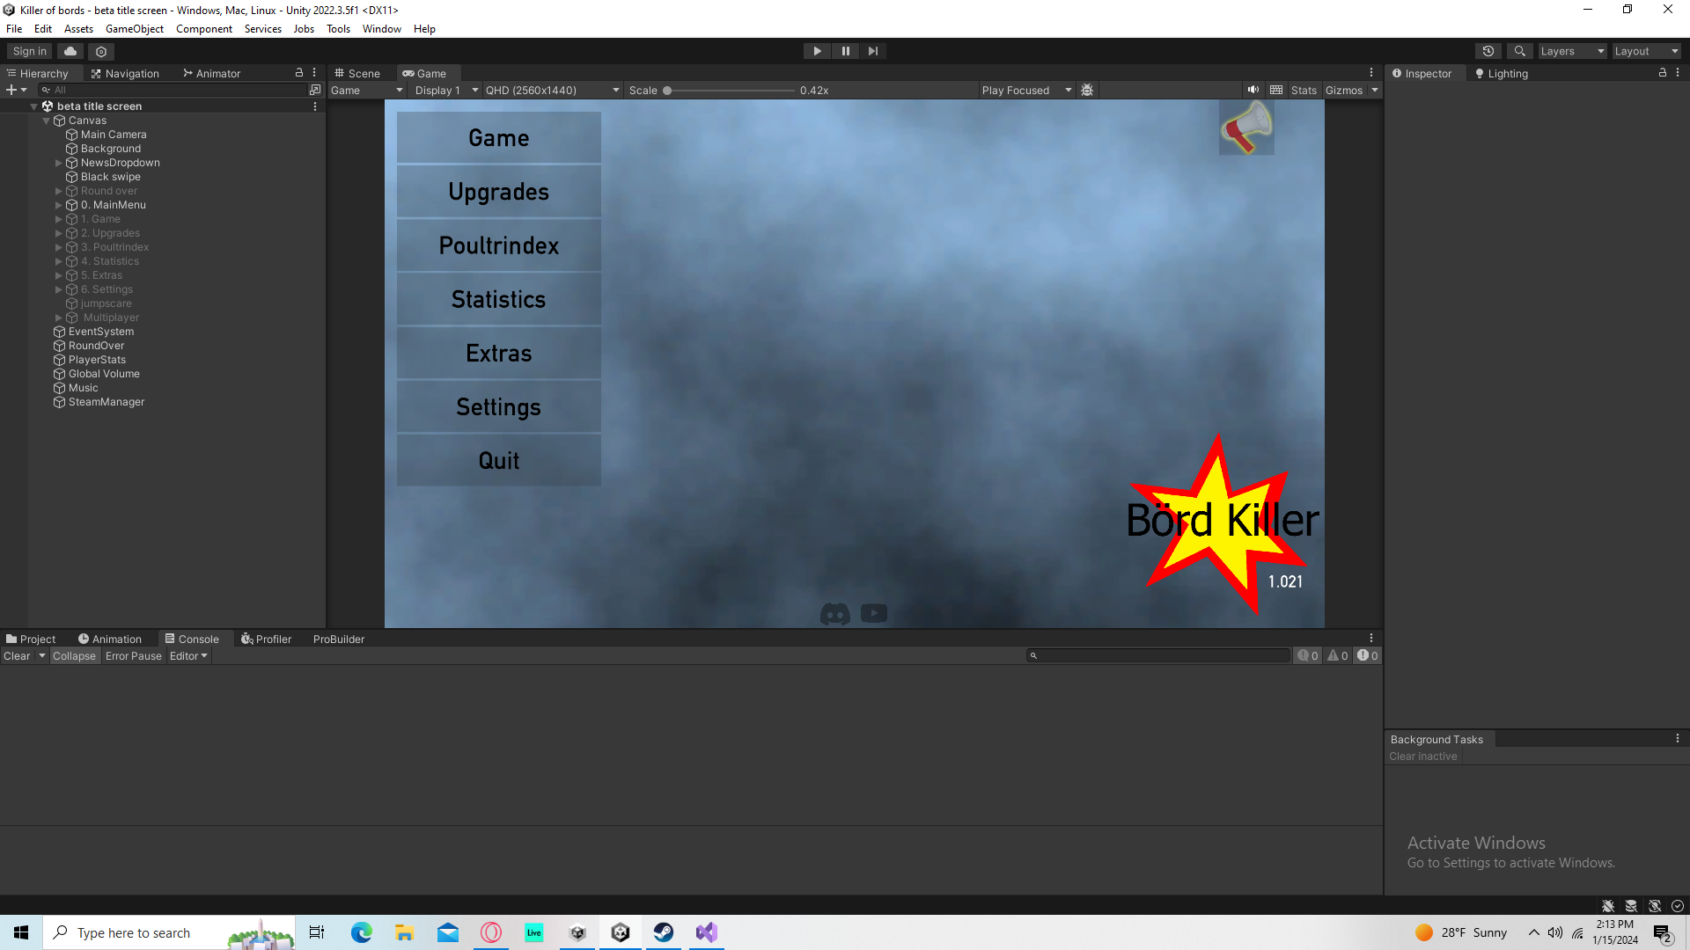This screenshot has height=950, width=1690.
Task: Expand the NewsDropdown hierarchy item
Action: [x=59, y=163]
